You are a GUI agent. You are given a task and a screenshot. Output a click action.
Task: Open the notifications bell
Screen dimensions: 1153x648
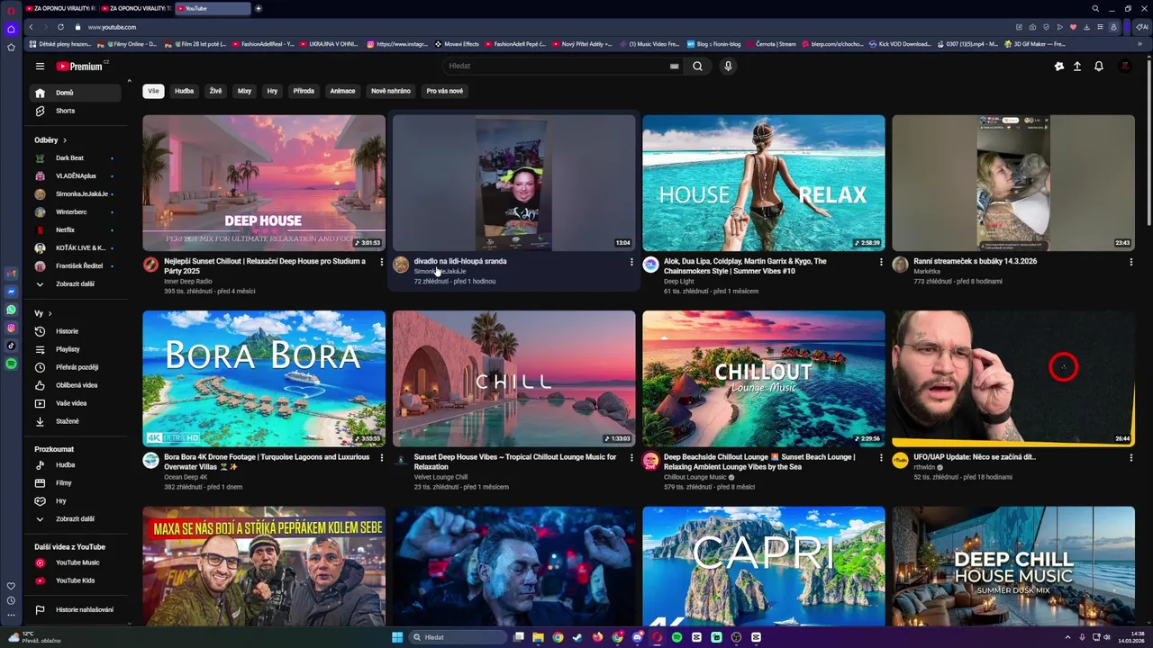click(1098, 66)
